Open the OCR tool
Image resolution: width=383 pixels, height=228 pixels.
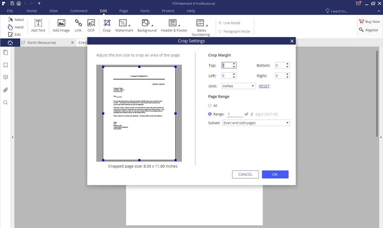point(91,26)
